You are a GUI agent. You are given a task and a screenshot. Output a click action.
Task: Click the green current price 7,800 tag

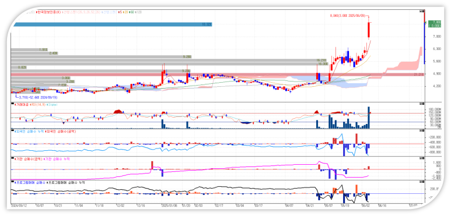click(x=434, y=24)
